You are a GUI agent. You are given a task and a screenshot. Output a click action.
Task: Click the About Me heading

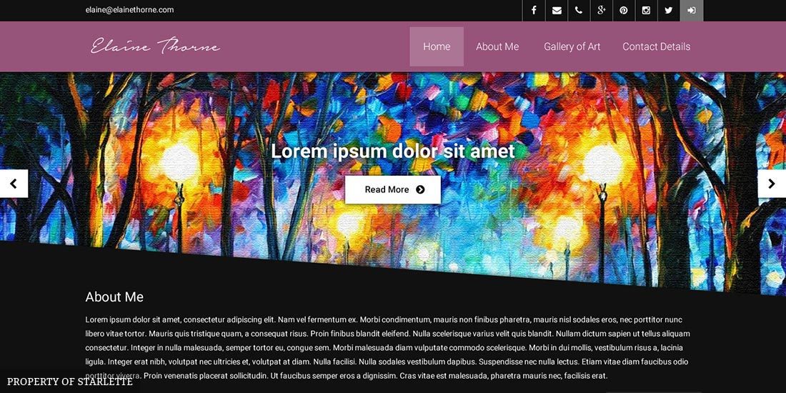pyautogui.click(x=114, y=297)
